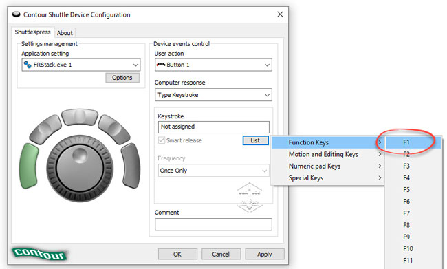Choose F4 from the function keys
Screen dimensions: 447x269
click(x=413, y=177)
